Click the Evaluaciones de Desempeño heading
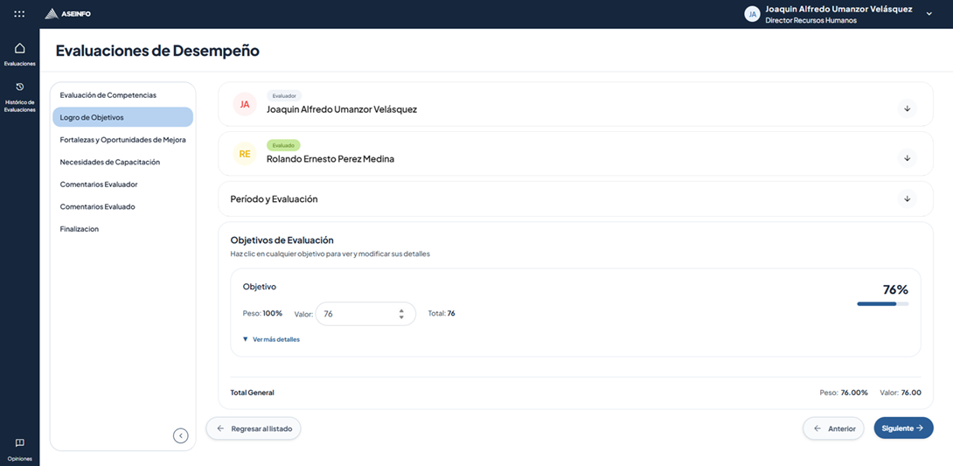The image size is (953, 466). pyautogui.click(x=157, y=51)
